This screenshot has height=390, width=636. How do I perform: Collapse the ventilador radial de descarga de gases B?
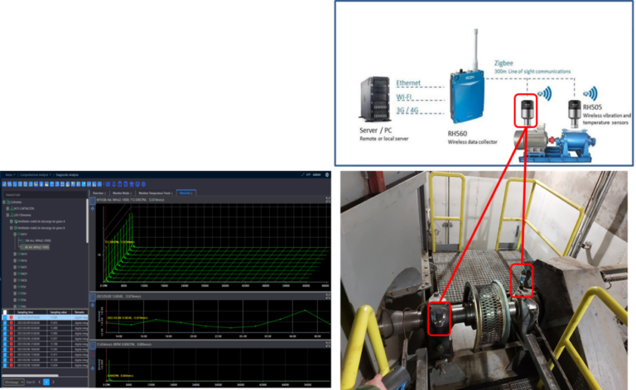point(11,228)
